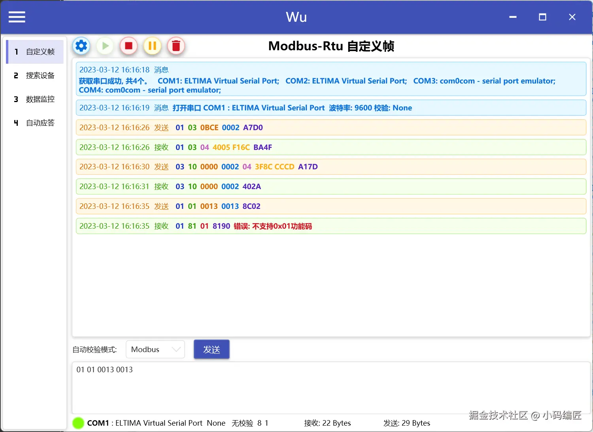This screenshot has height=432, width=593.
Task: Click the green COM1 connection status indicator
Action: pos(78,423)
